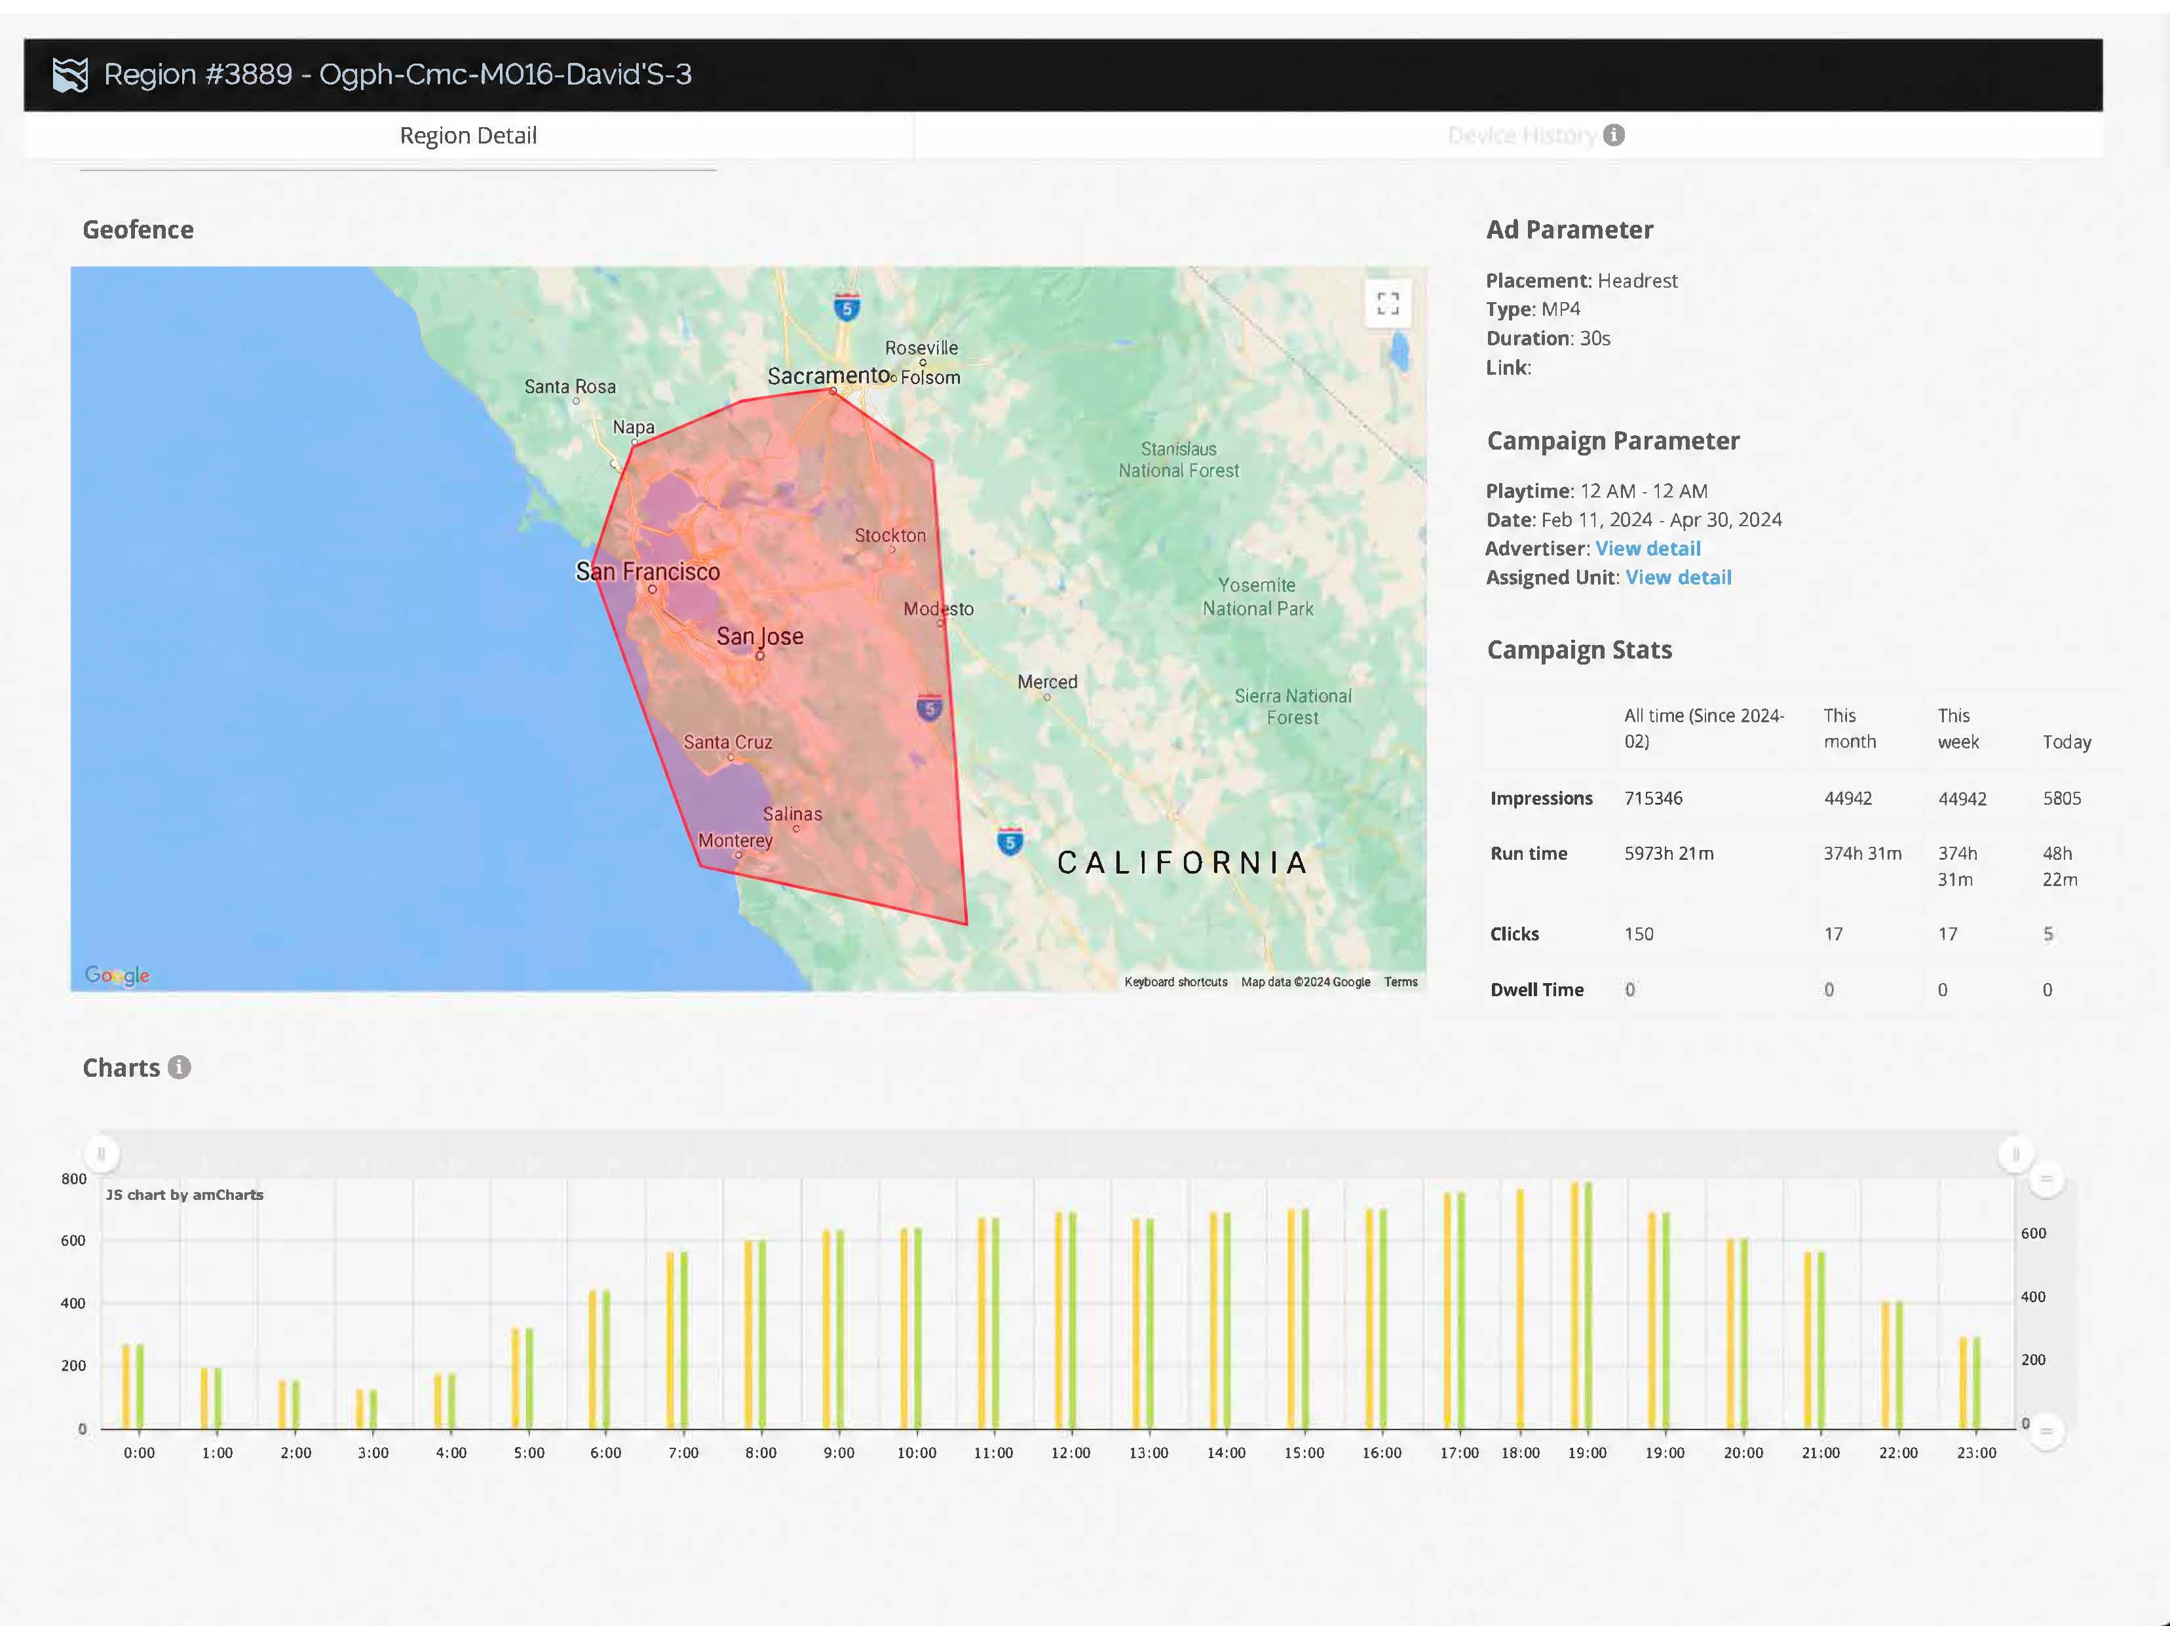2170x1626 pixels.
Task: Open Keyboard shortcuts on the map
Action: [x=1175, y=982]
